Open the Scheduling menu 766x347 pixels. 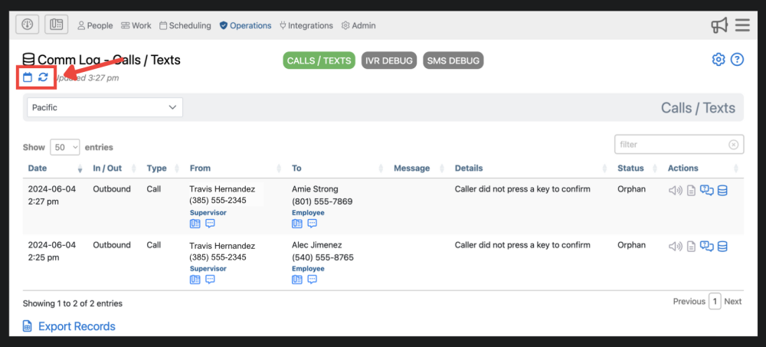click(185, 25)
